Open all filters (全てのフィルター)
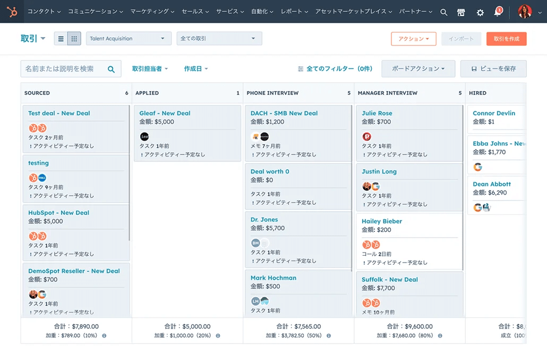 [x=335, y=69]
